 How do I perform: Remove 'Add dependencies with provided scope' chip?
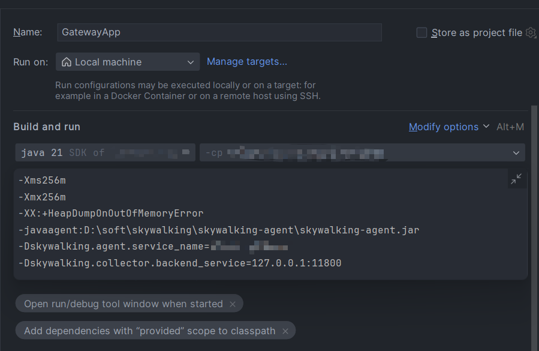285,331
